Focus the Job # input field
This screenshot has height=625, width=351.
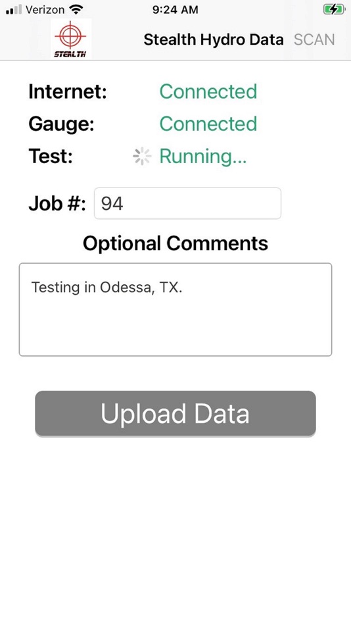187,203
